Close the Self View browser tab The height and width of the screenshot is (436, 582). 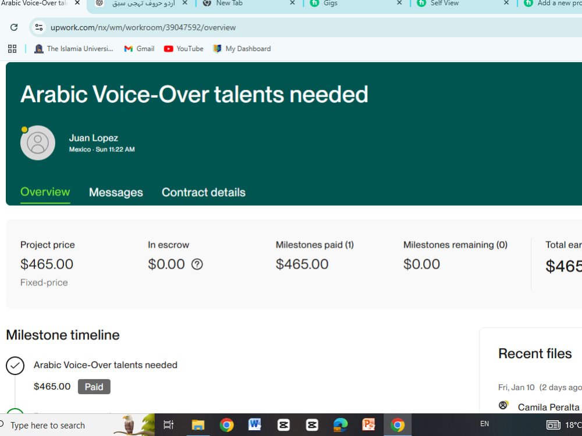click(x=506, y=3)
